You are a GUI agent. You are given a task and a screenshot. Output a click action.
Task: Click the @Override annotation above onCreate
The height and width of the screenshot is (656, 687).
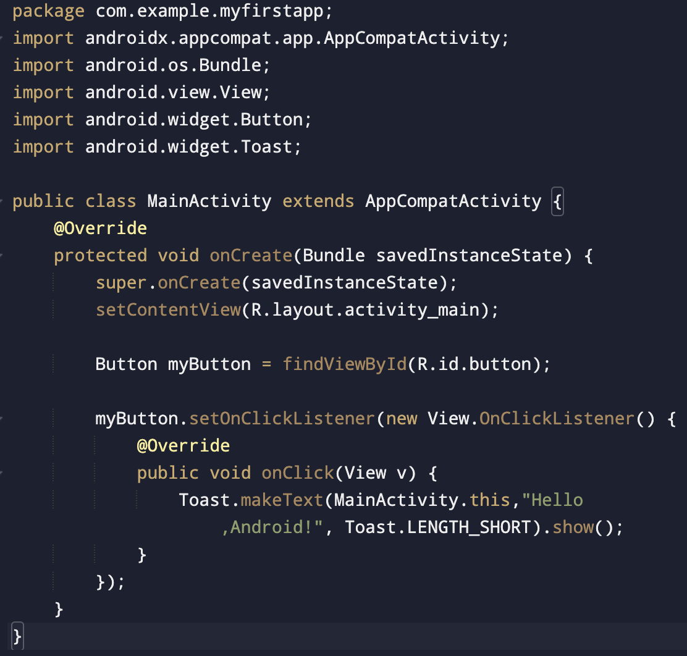click(x=100, y=229)
